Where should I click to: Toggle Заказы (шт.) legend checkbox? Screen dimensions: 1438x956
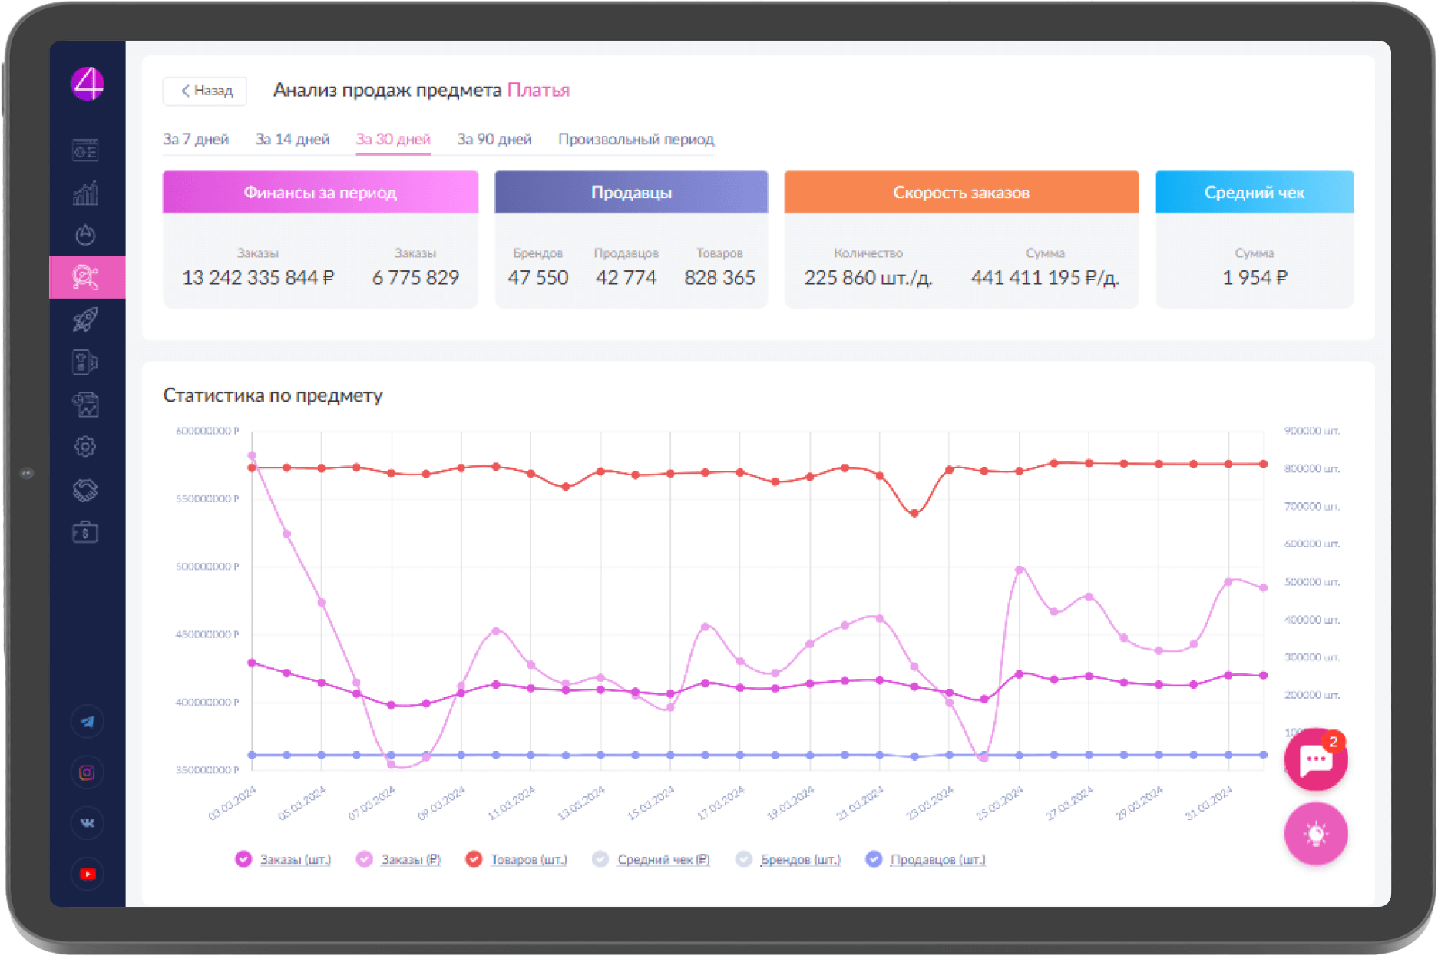tap(243, 859)
